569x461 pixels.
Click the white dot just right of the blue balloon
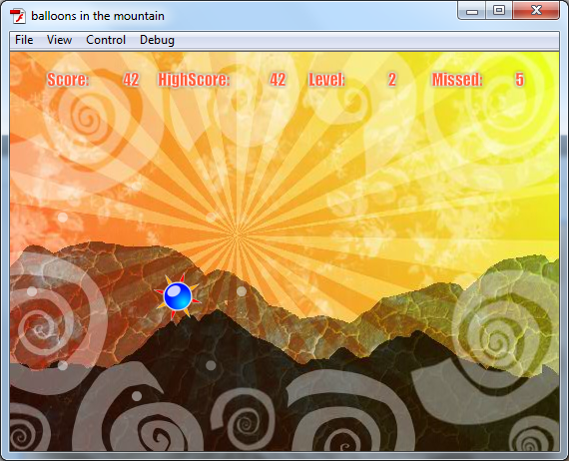pyautogui.click(x=242, y=291)
